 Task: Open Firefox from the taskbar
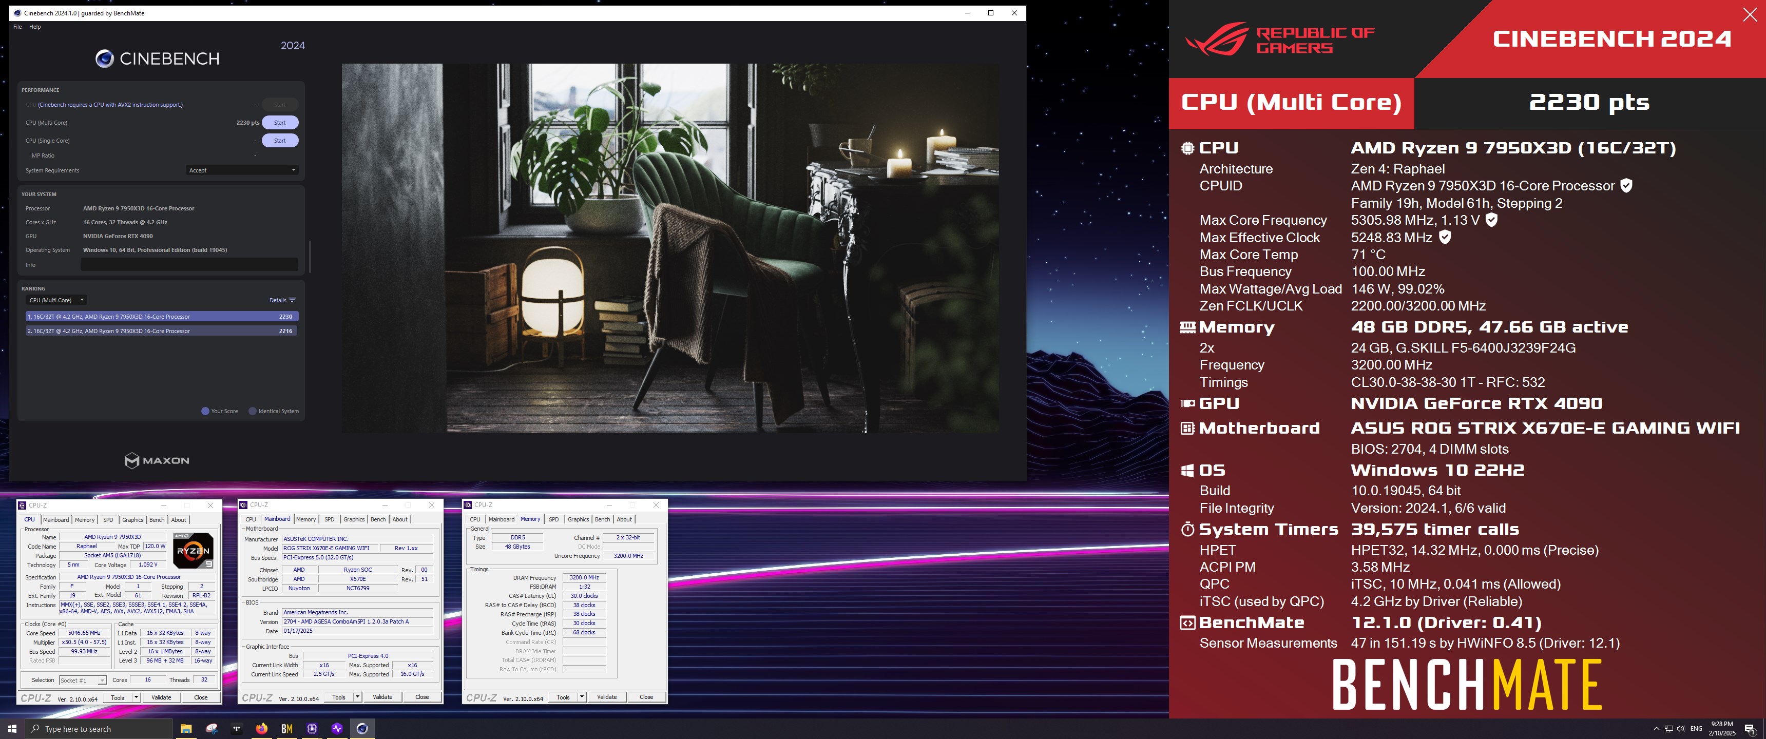click(x=262, y=729)
